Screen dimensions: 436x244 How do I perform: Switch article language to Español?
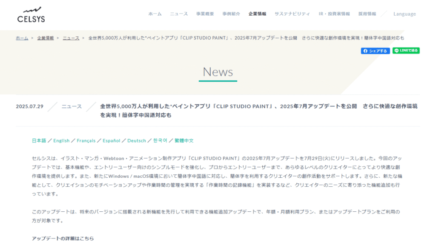111,140
